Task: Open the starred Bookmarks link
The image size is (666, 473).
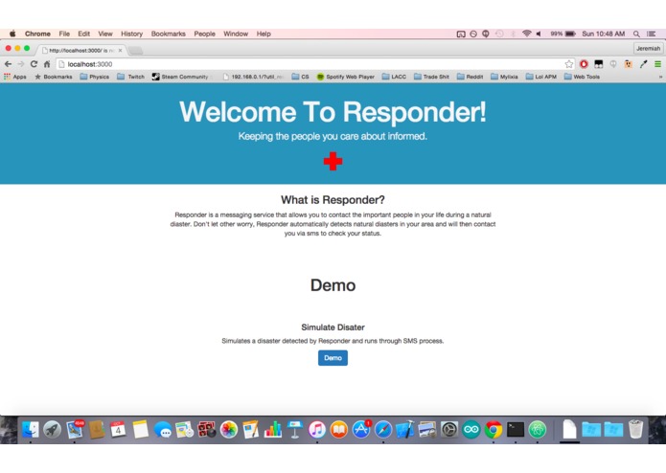Action: coord(54,77)
